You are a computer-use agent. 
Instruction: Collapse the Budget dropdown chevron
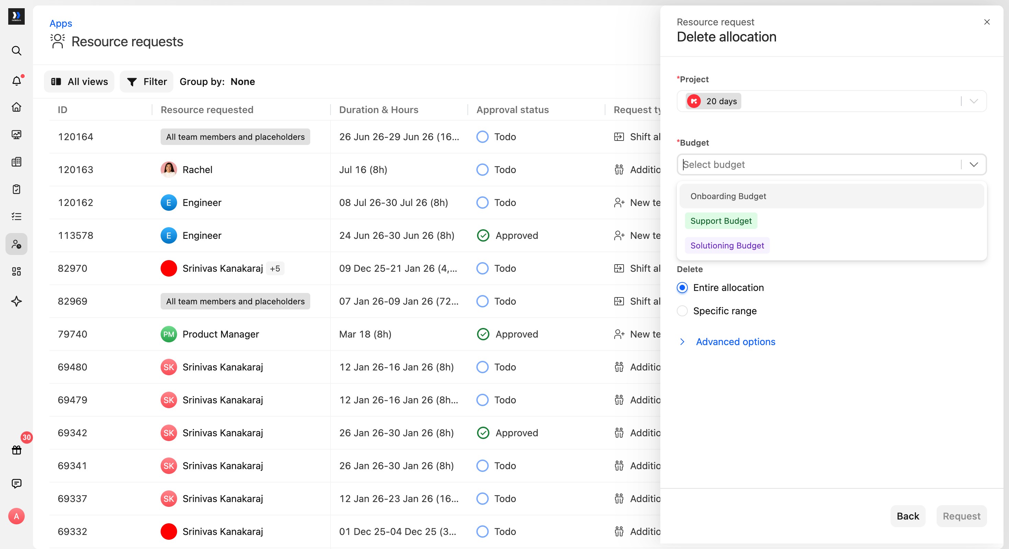pyautogui.click(x=974, y=164)
